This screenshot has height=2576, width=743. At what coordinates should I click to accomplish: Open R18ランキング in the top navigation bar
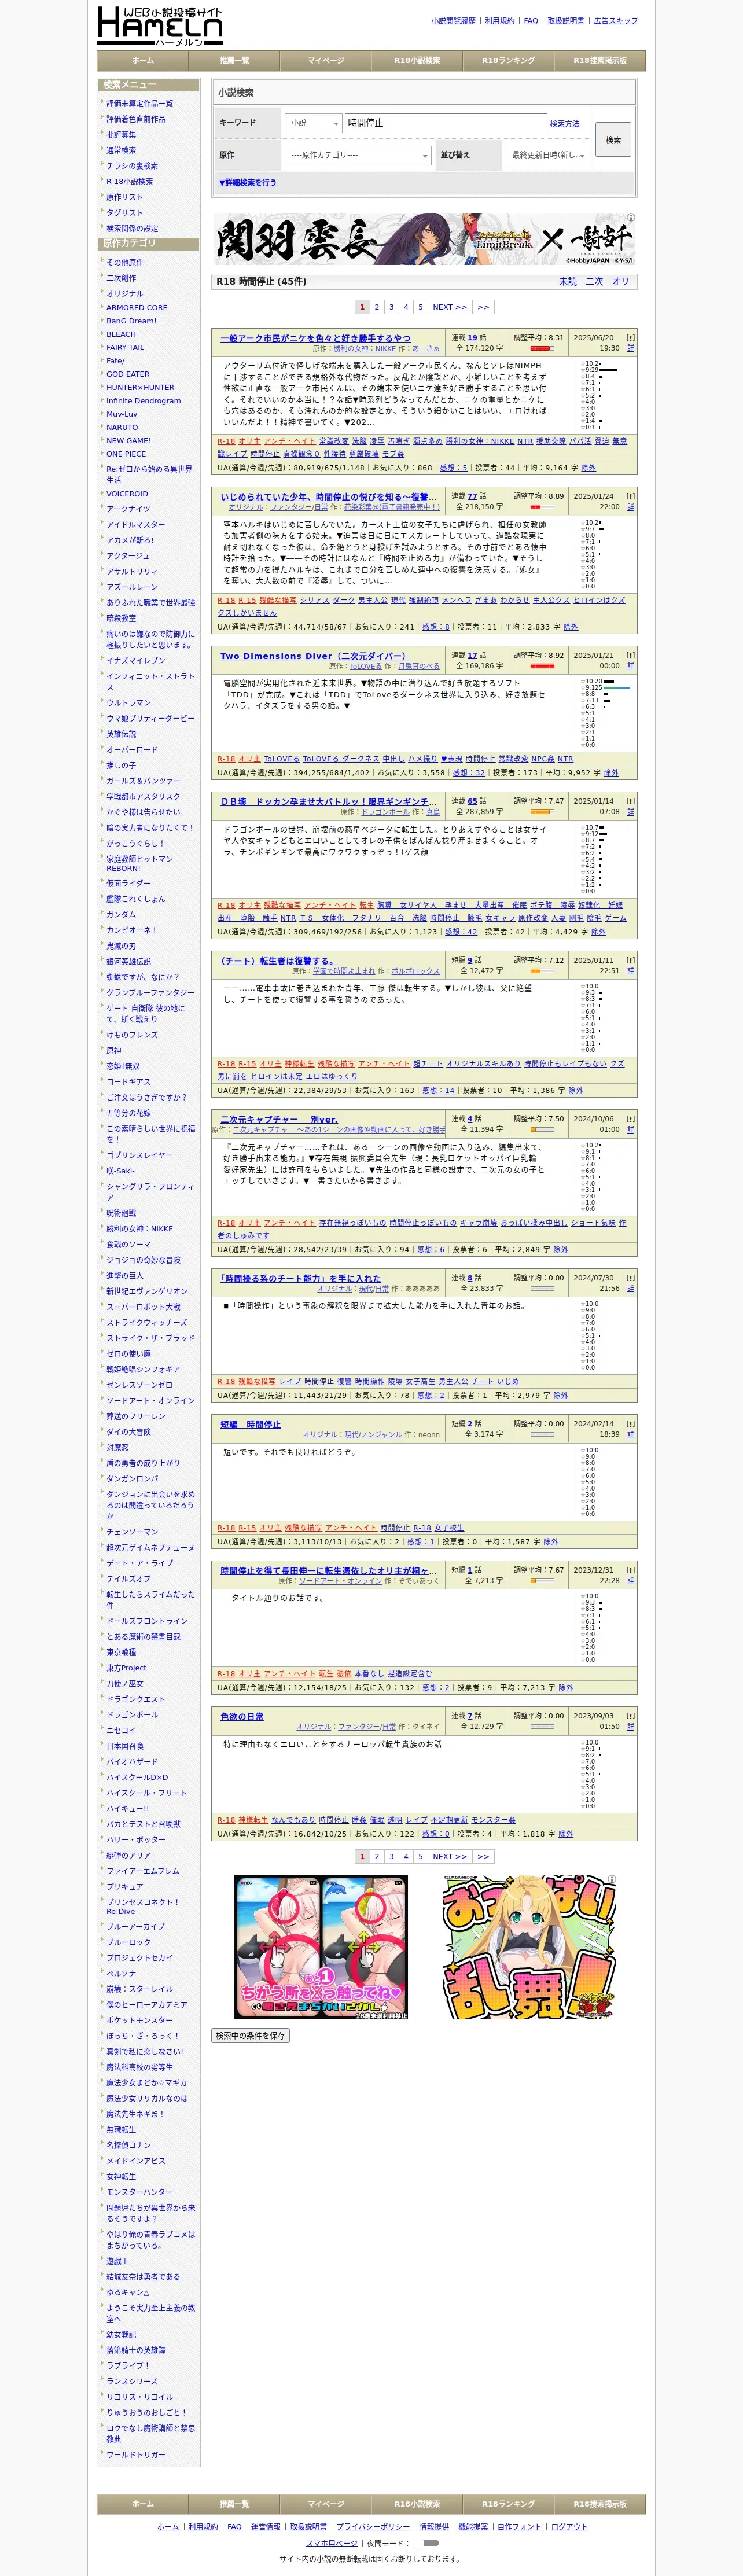coord(508,61)
